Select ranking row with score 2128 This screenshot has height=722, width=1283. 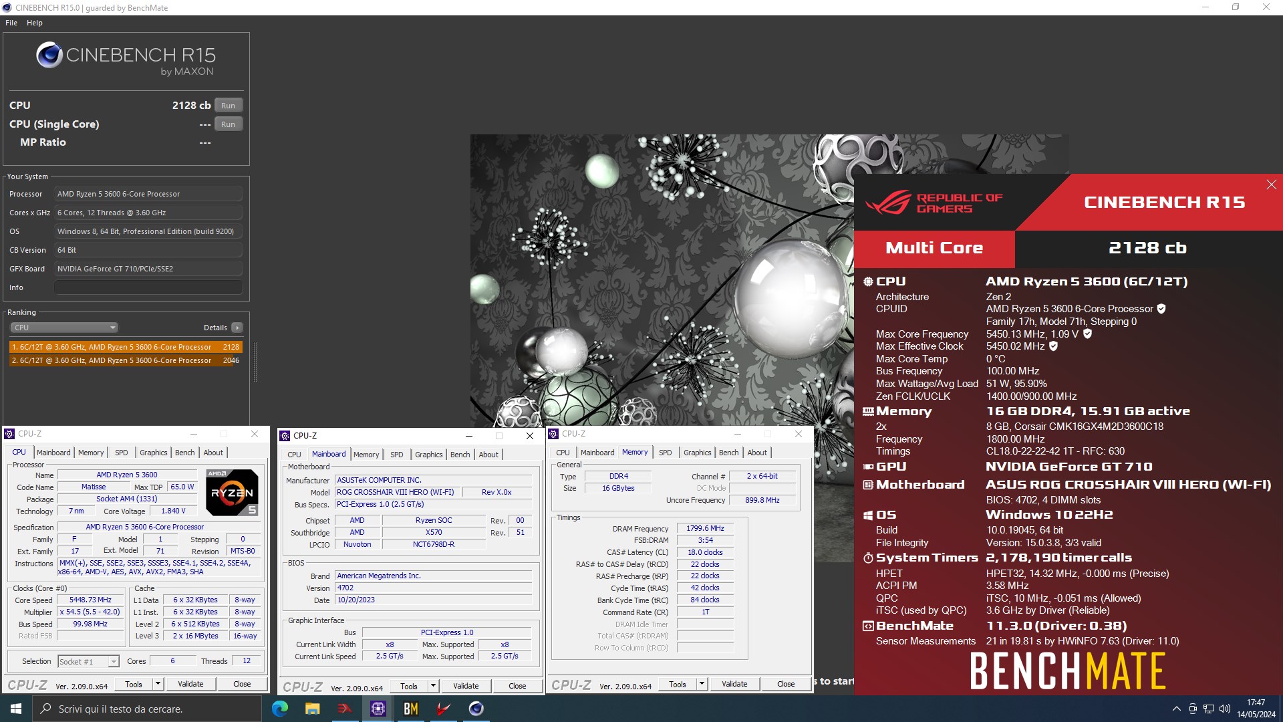(x=126, y=347)
